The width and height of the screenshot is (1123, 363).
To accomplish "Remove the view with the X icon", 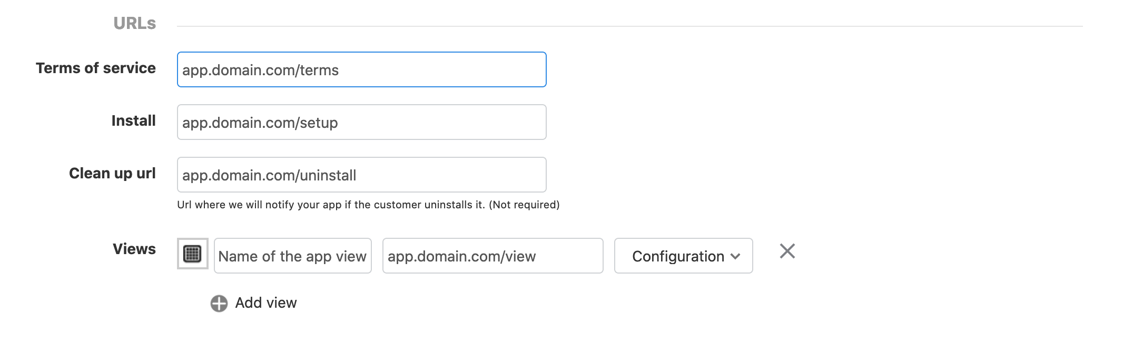I will (x=787, y=251).
